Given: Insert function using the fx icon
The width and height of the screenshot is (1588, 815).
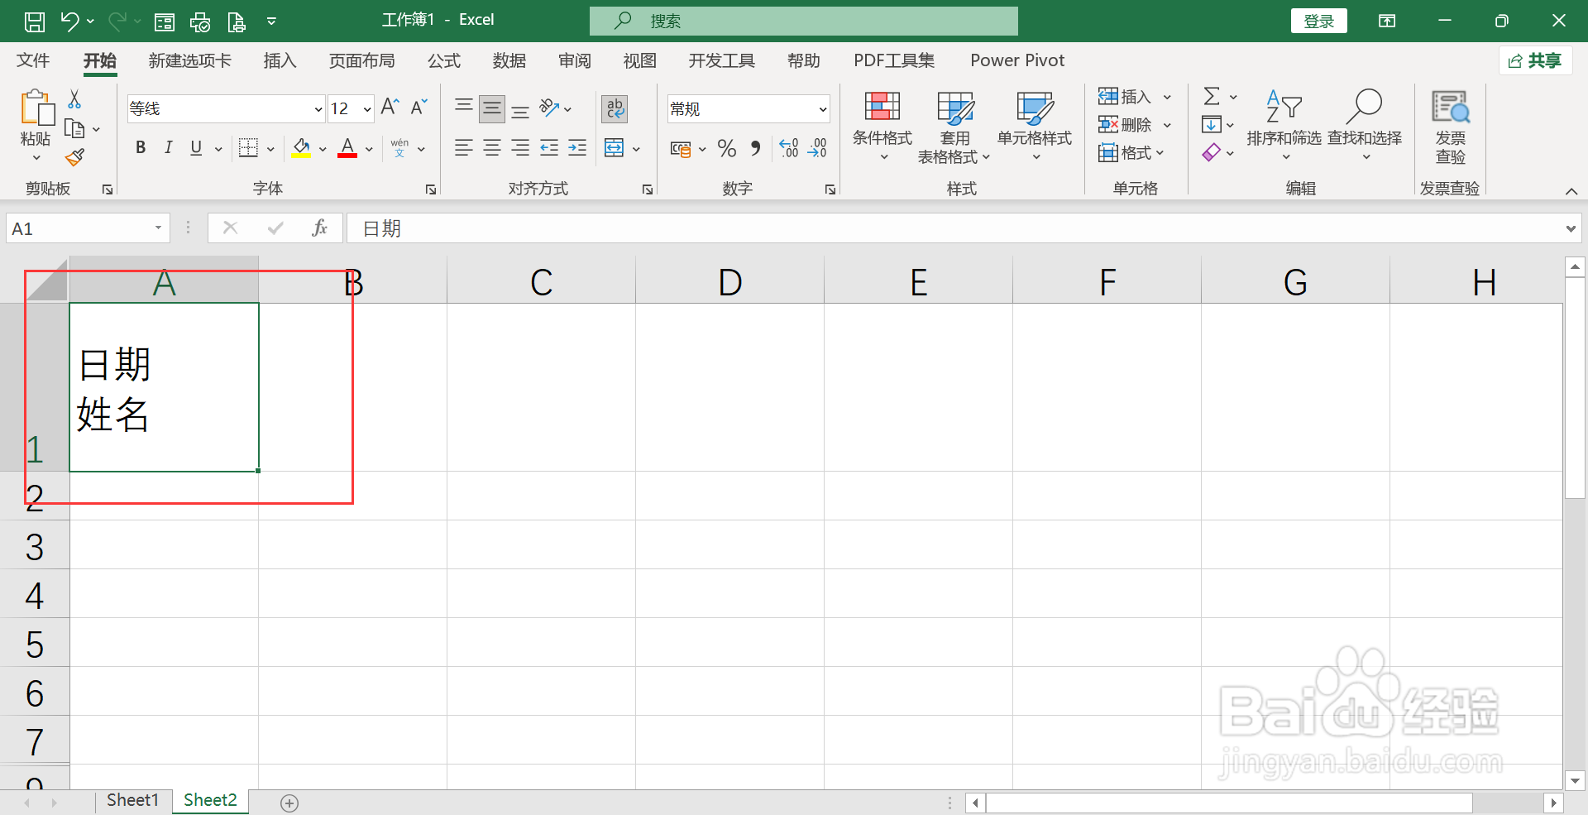Looking at the screenshot, I should pos(319,228).
